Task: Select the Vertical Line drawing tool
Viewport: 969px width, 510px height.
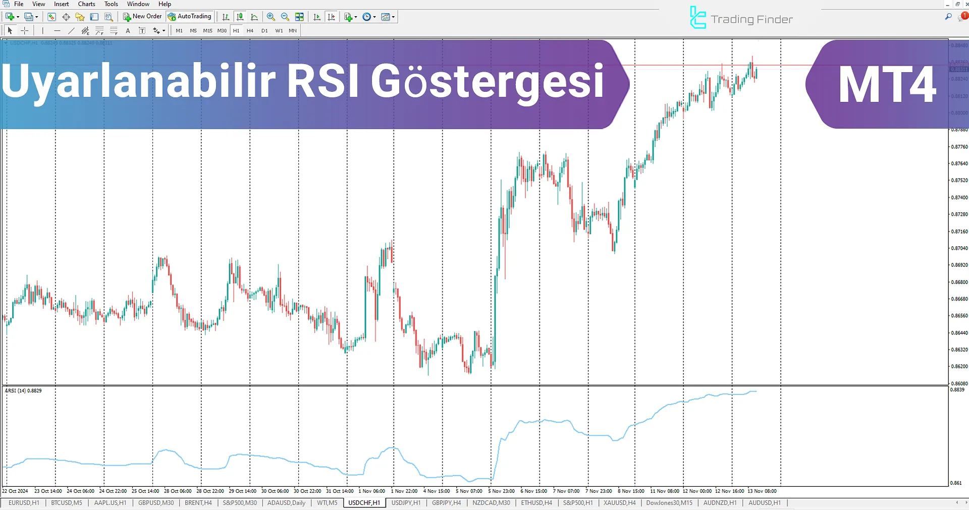Action: pos(42,30)
